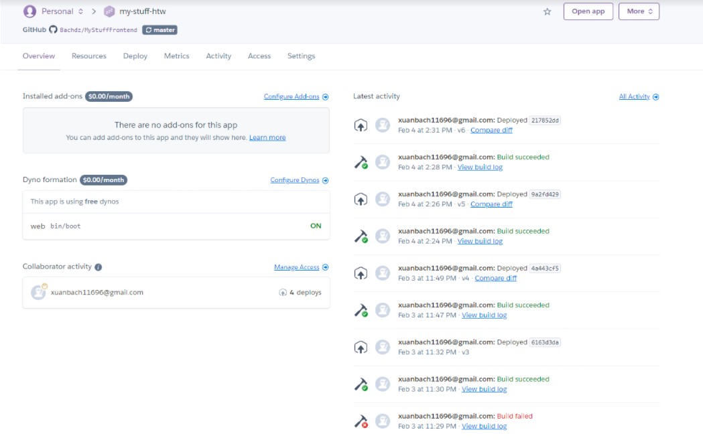Click the build hammer icon at Feb 3 11:30 PM

click(361, 384)
